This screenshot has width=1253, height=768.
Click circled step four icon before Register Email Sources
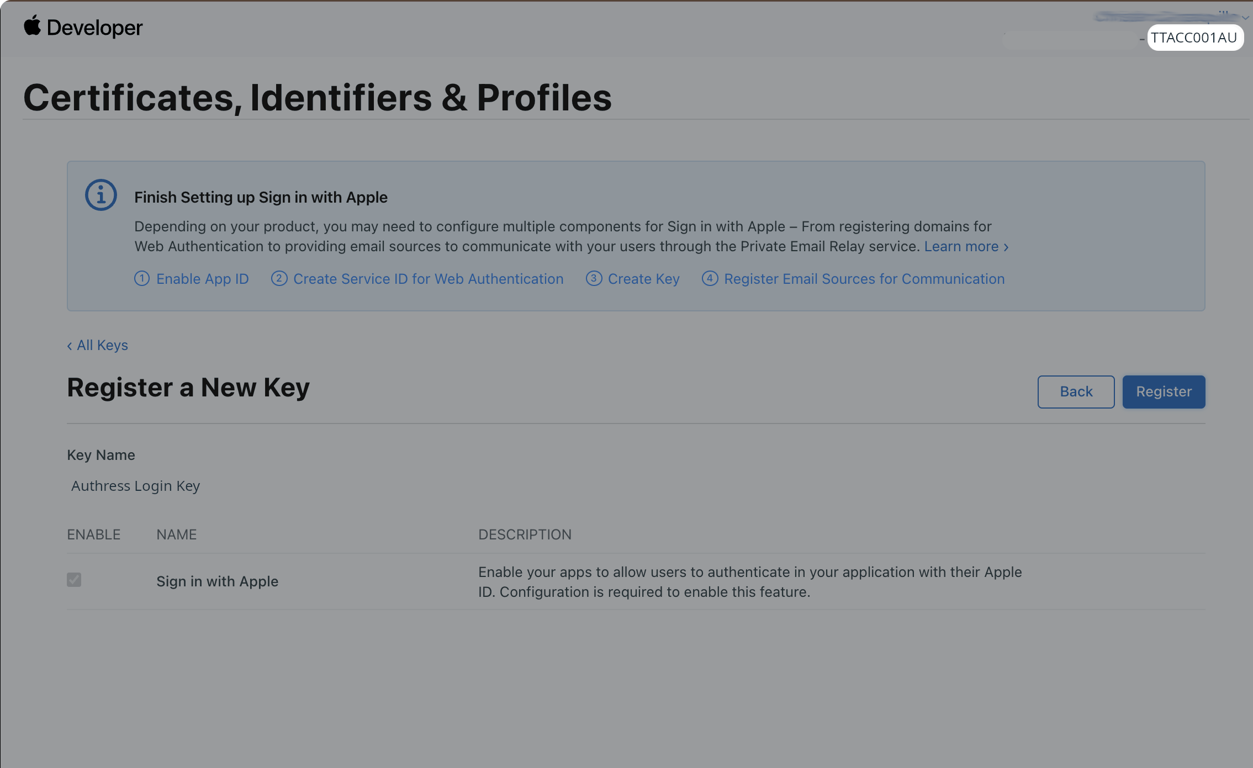(710, 279)
